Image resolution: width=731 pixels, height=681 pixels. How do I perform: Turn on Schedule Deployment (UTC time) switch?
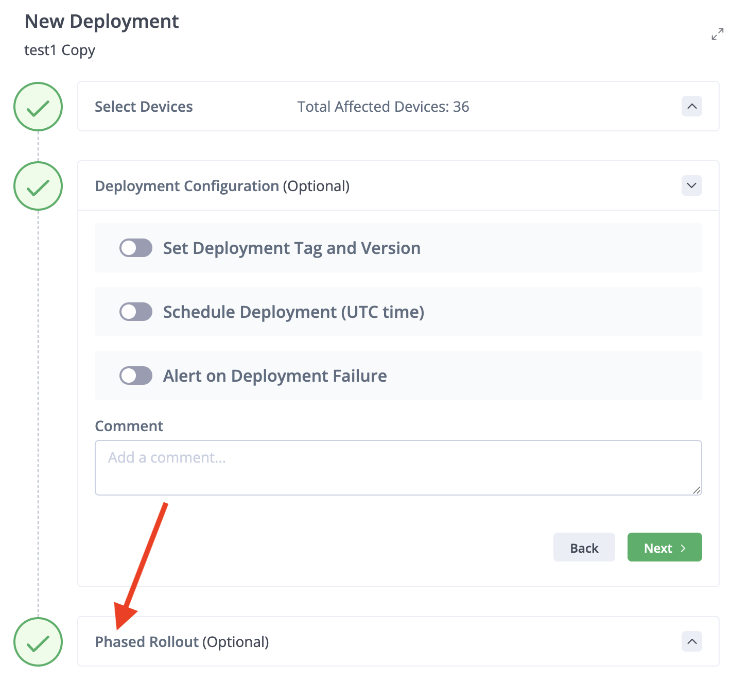pos(136,312)
